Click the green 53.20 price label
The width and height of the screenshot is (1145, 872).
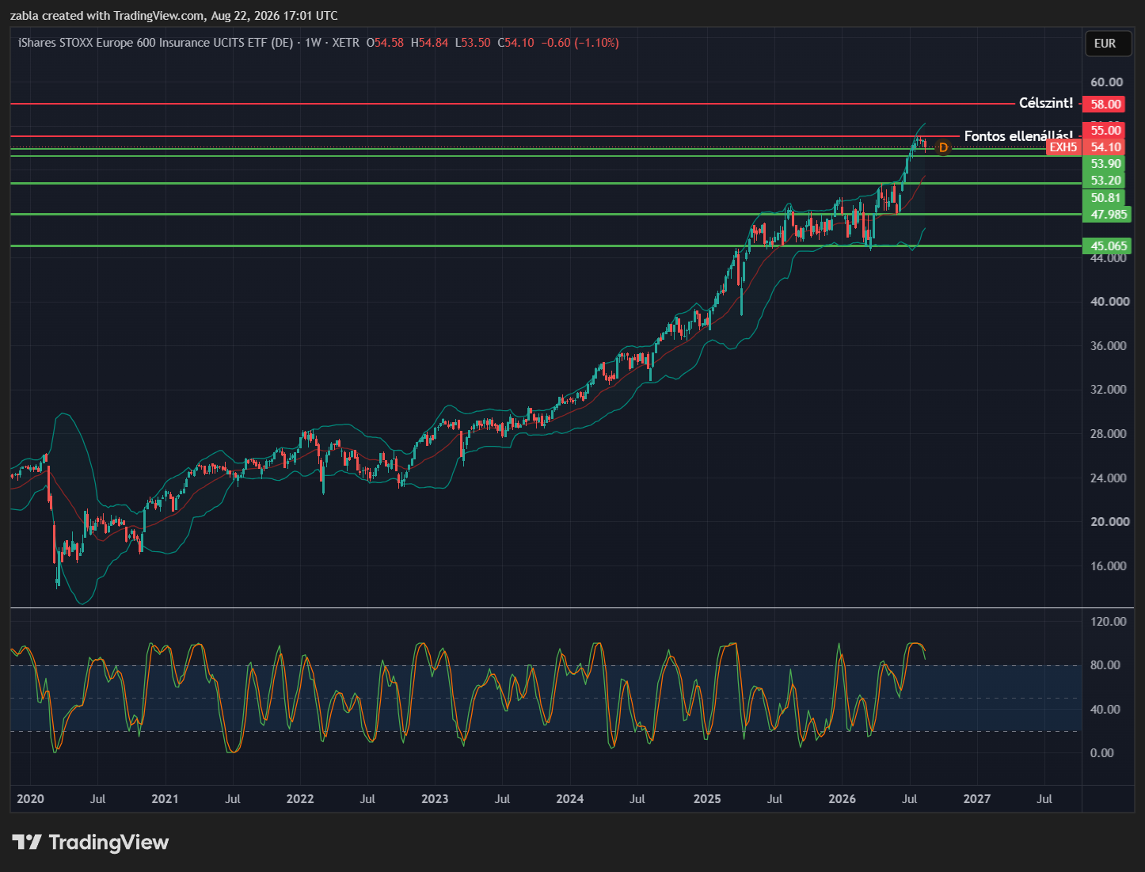coord(1105,181)
